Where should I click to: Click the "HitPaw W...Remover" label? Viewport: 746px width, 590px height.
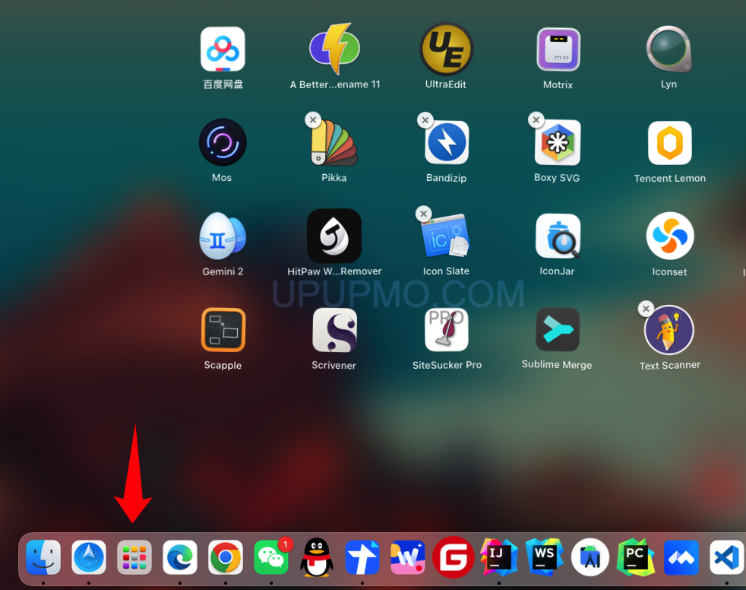334,271
